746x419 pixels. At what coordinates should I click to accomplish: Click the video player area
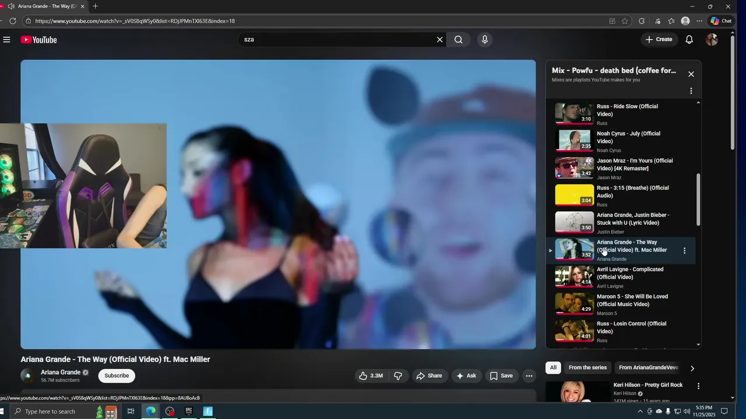click(x=278, y=204)
